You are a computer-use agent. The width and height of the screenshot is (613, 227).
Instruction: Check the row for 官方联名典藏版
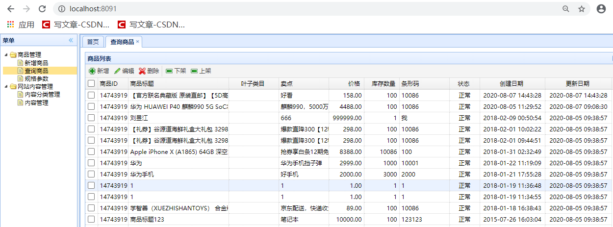click(x=91, y=95)
